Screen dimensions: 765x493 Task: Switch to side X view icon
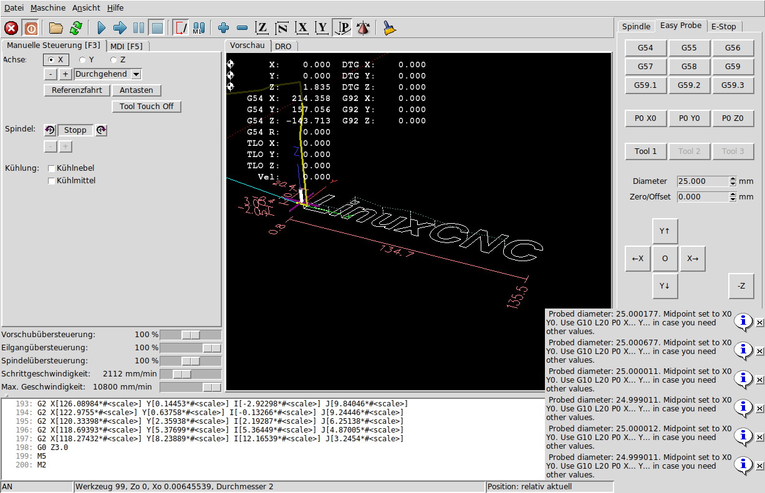pyautogui.click(x=302, y=28)
